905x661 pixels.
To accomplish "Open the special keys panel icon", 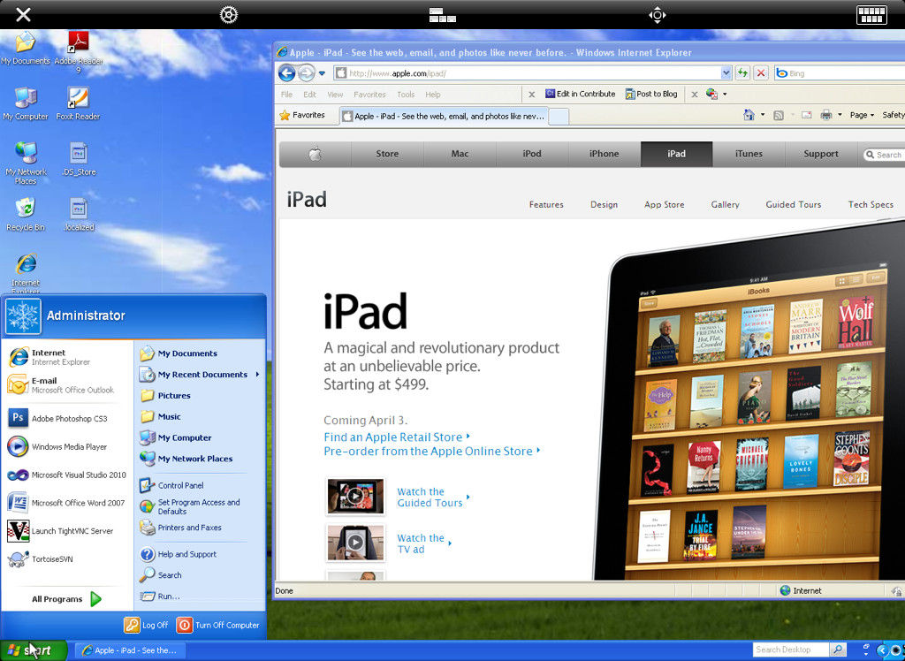I will coord(443,15).
